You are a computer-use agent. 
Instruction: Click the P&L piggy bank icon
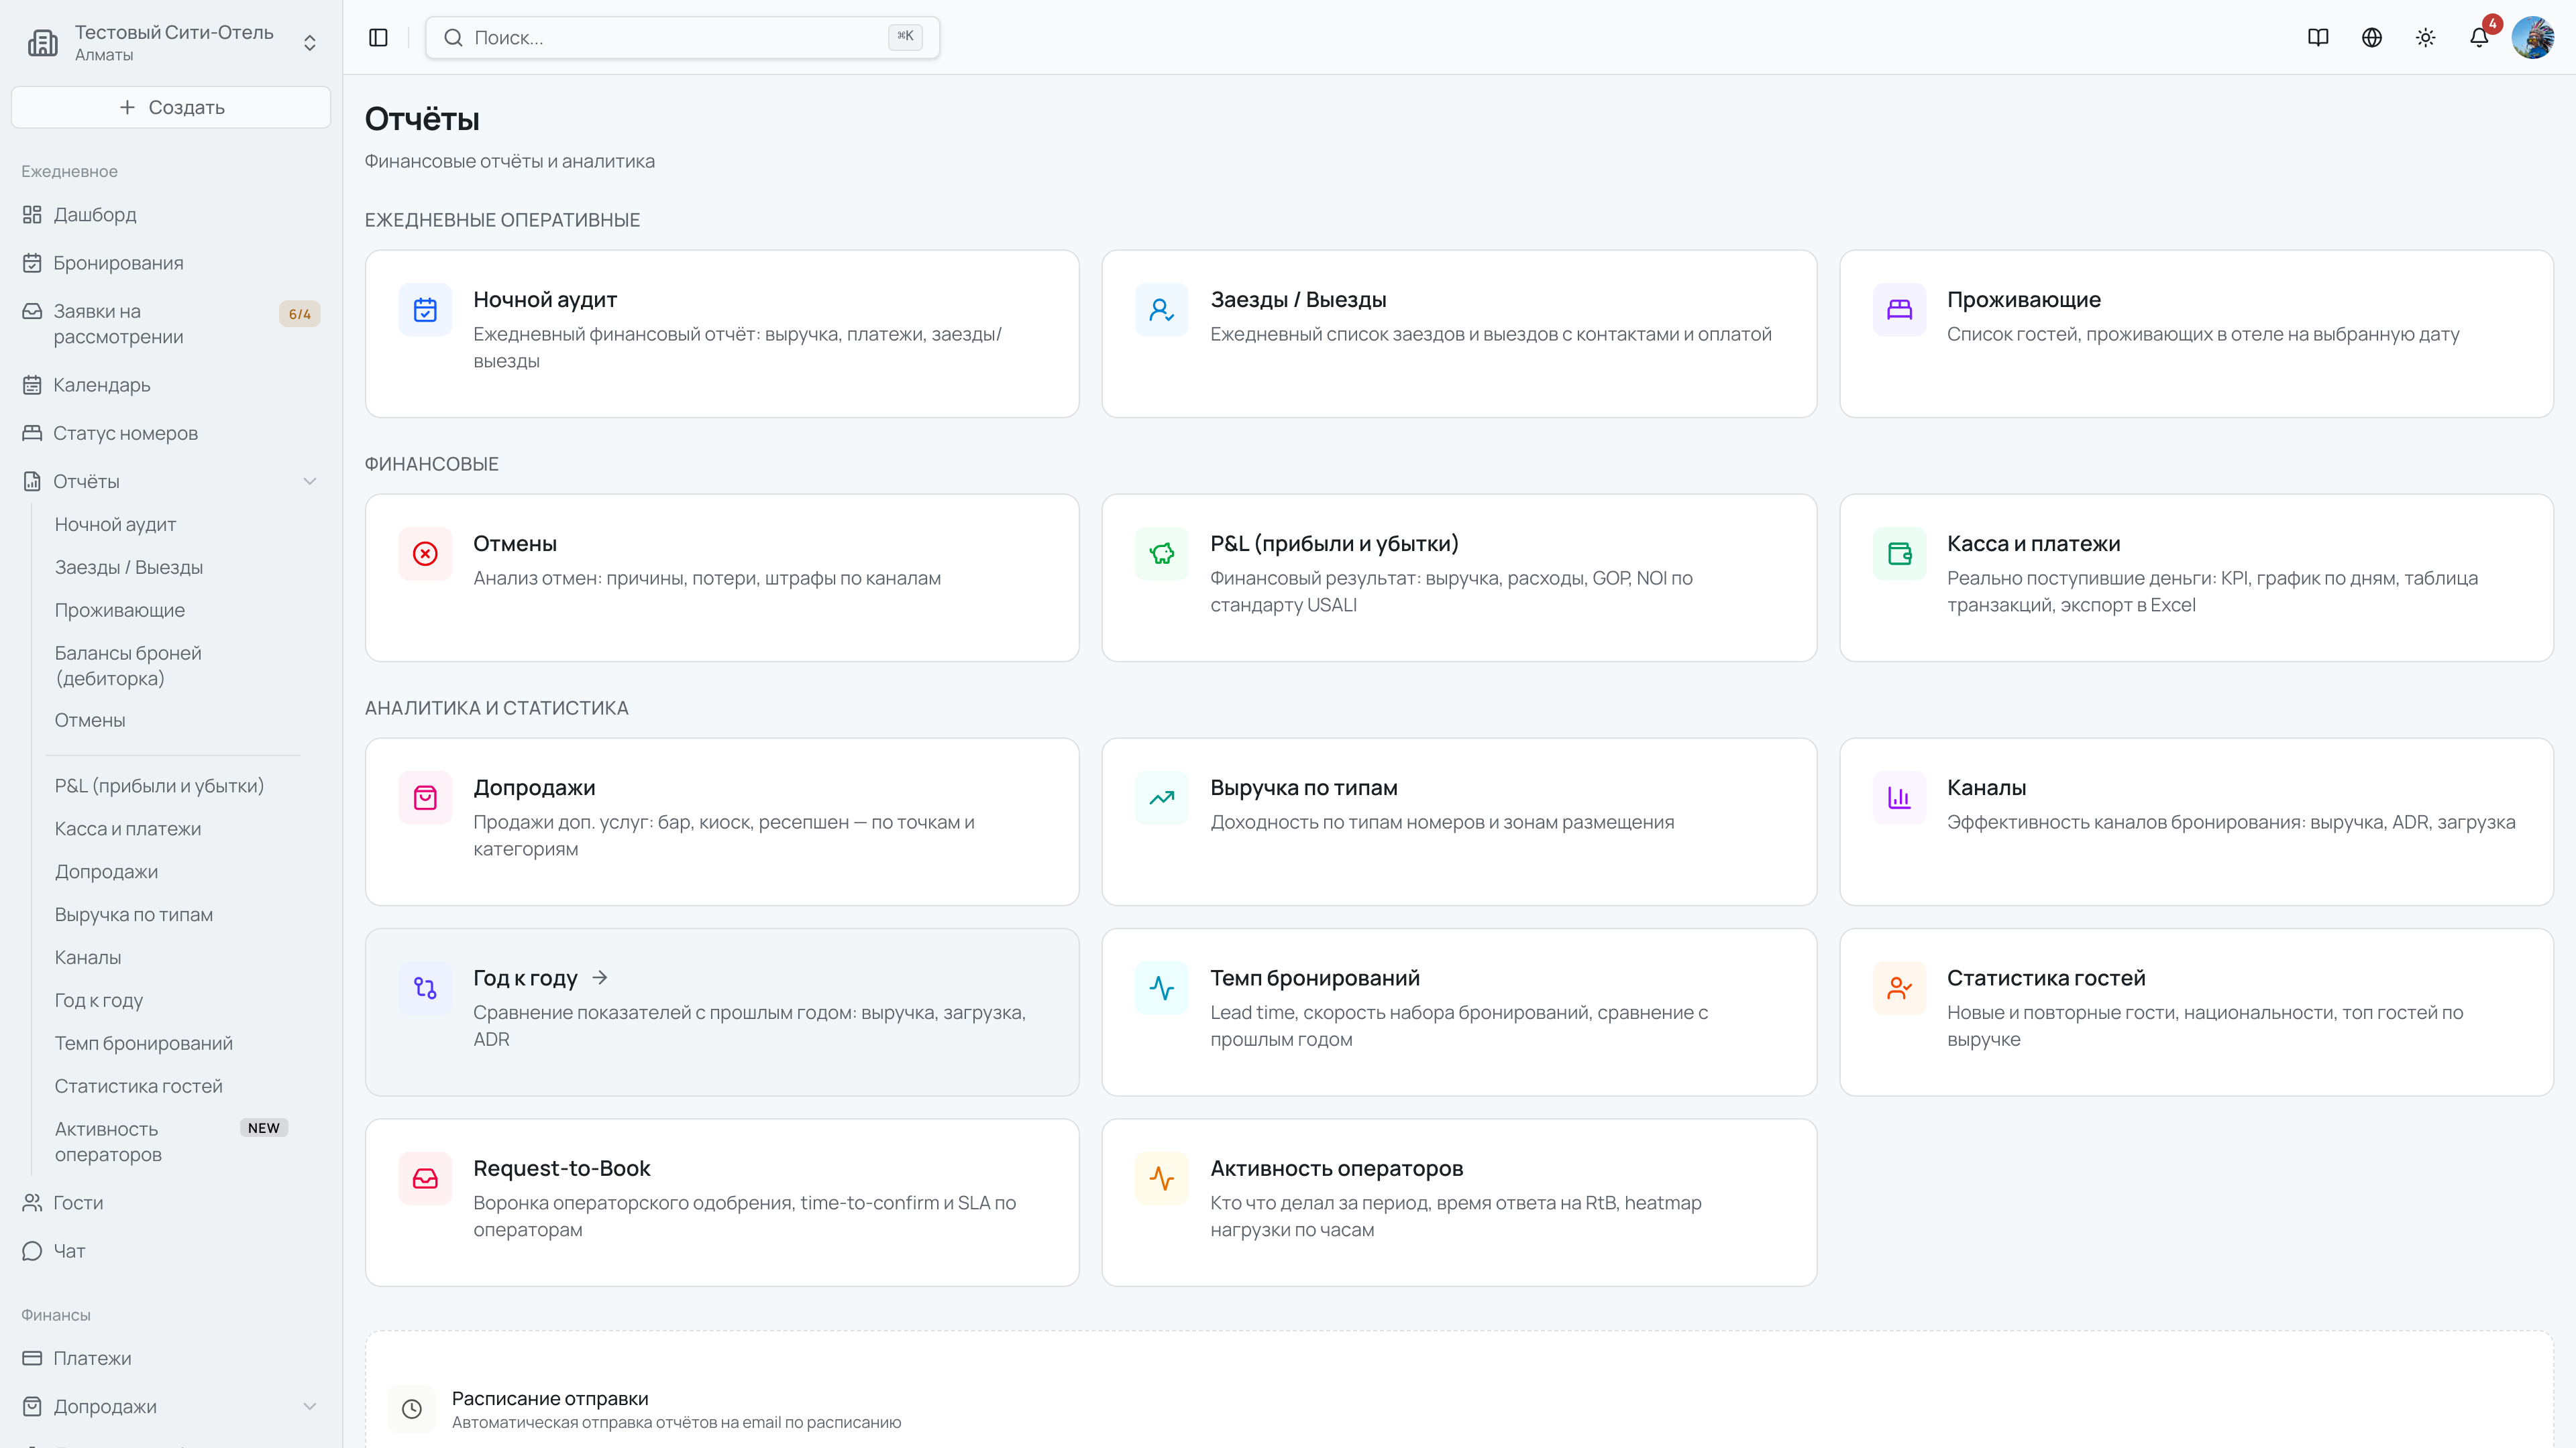1162,554
